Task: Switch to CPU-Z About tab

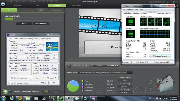Action: [49, 39]
